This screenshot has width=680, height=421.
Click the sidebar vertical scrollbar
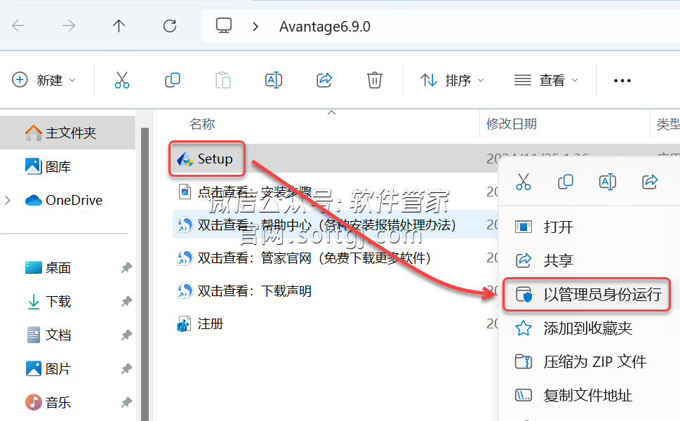tap(145, 274)
